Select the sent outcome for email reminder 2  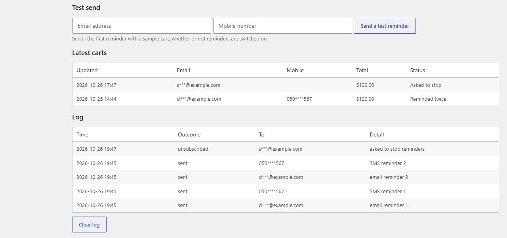[x=183, y=177]
